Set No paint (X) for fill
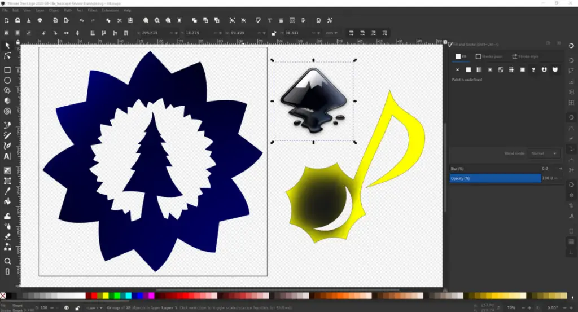578x312 pixels. click(x=457, y=69)
